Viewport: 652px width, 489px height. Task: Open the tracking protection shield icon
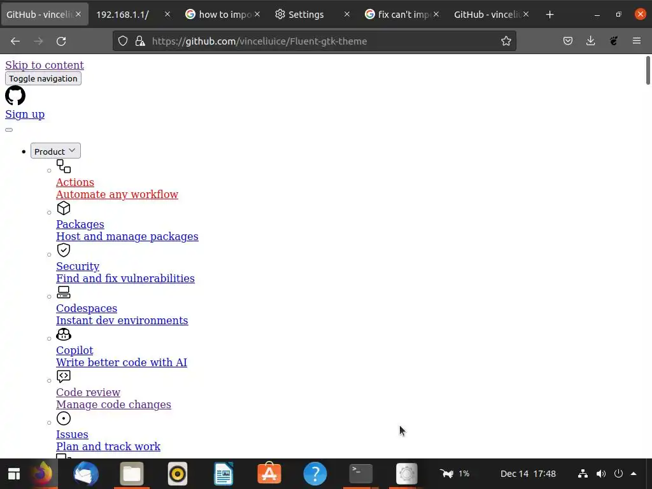(123, 41)
